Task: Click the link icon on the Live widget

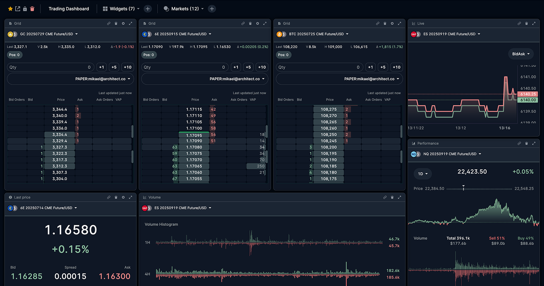Action: point(519,23)
